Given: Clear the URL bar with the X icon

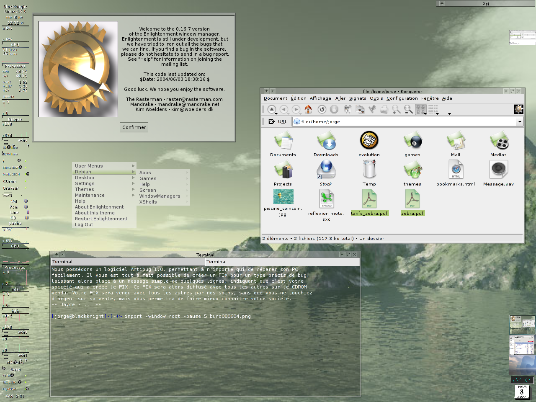Looking at the screenshot, I should tap(271, 121).
